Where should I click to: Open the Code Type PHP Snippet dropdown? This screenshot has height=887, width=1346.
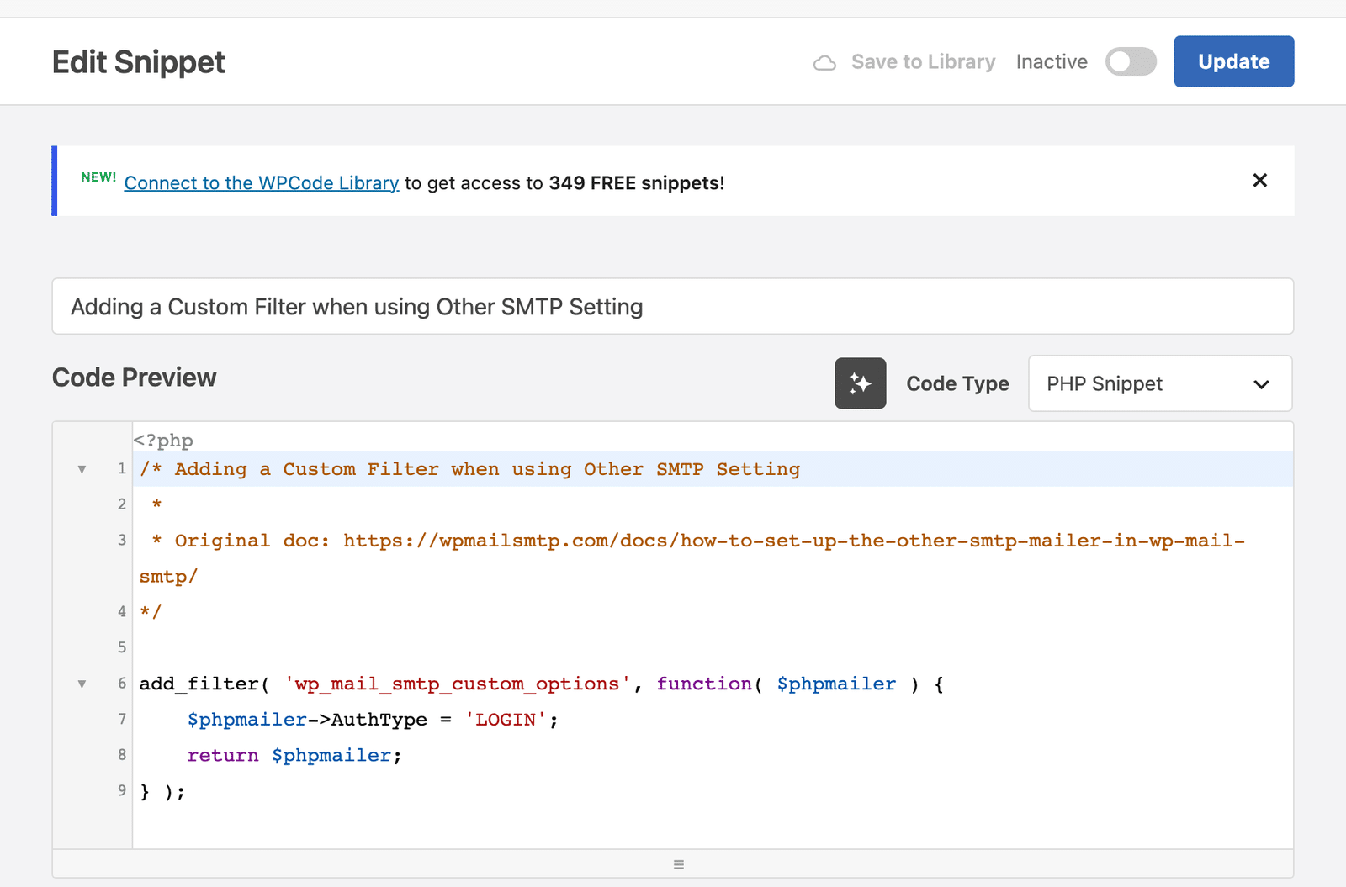tap(1160, 383)
